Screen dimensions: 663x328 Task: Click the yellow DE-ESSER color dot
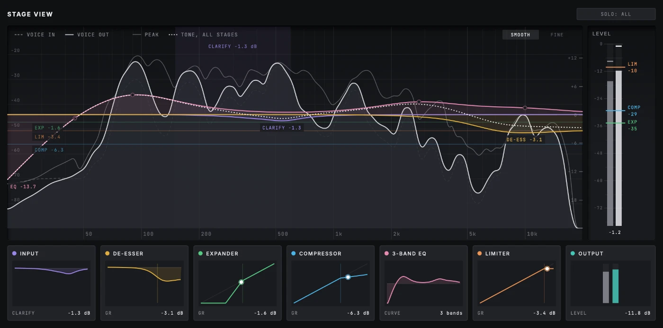pyautogui.click(x=108, y=253)
